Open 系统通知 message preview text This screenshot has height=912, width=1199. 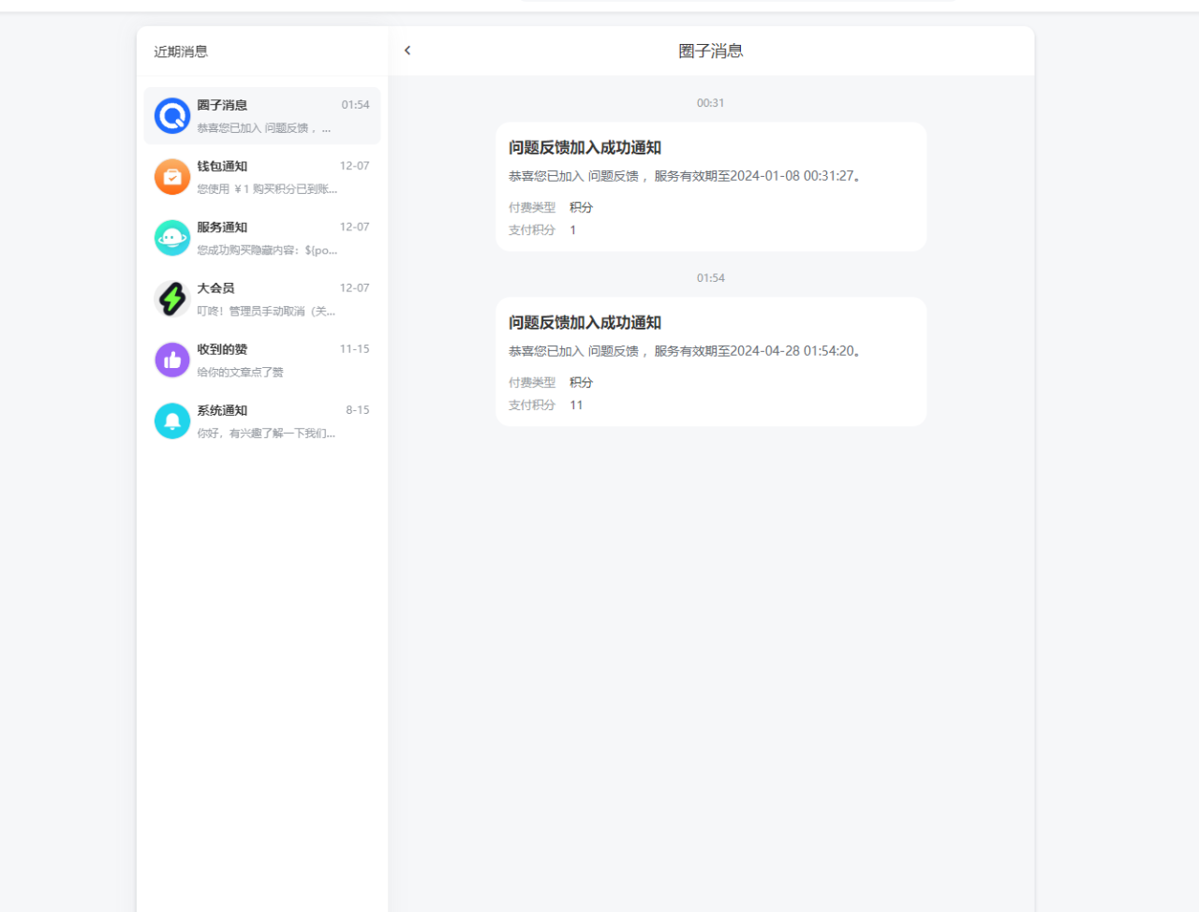coord(266,434)
